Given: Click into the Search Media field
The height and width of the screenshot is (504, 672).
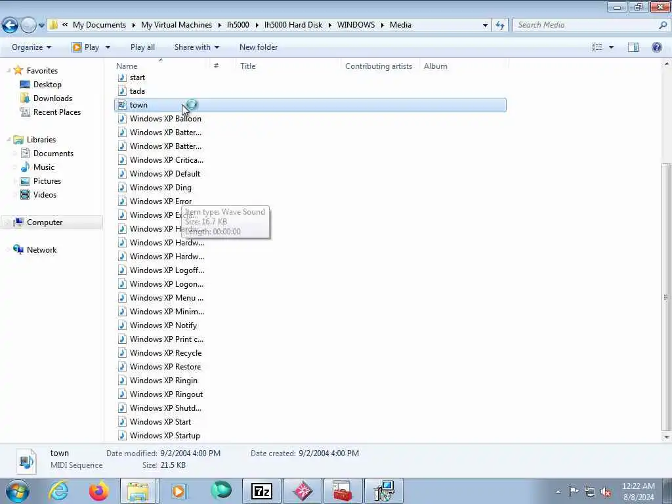Looking at the screenshot, I should pyautogui.click(x=585, y=25).
